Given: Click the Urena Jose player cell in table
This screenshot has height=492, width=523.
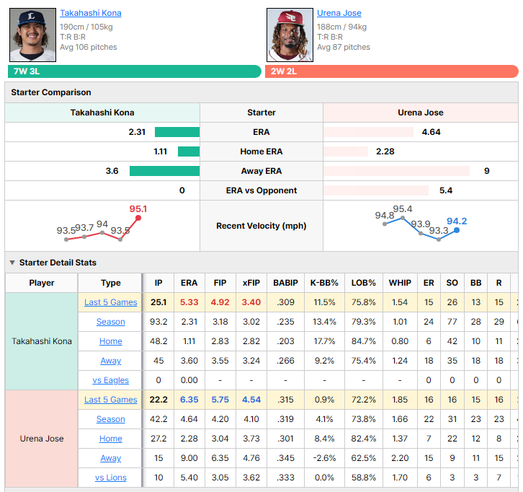Looking at the screenshot, I should click(42, 439).
